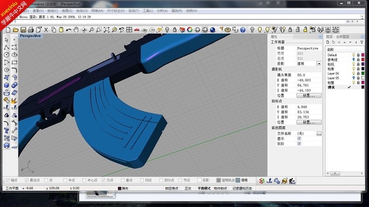
Task: Toggle the 端点 object snap checkbox
Action: pyautogui.click(x=7, y=180)
